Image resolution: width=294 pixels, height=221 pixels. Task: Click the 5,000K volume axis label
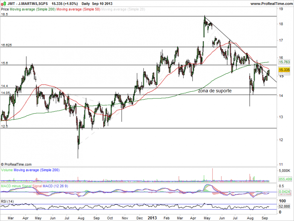(284, 171)
